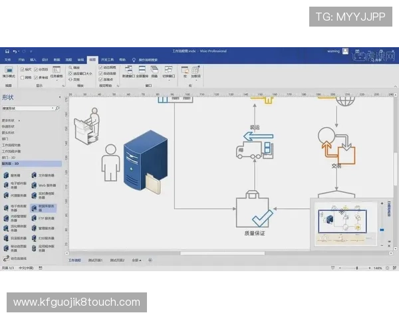Click the add new page plus button
This screenshot has width=399, height=319.
click(x=150, y=260)
